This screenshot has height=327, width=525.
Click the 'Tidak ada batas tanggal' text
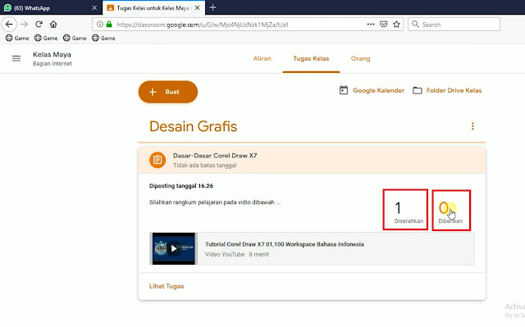[x=204, y=166]
